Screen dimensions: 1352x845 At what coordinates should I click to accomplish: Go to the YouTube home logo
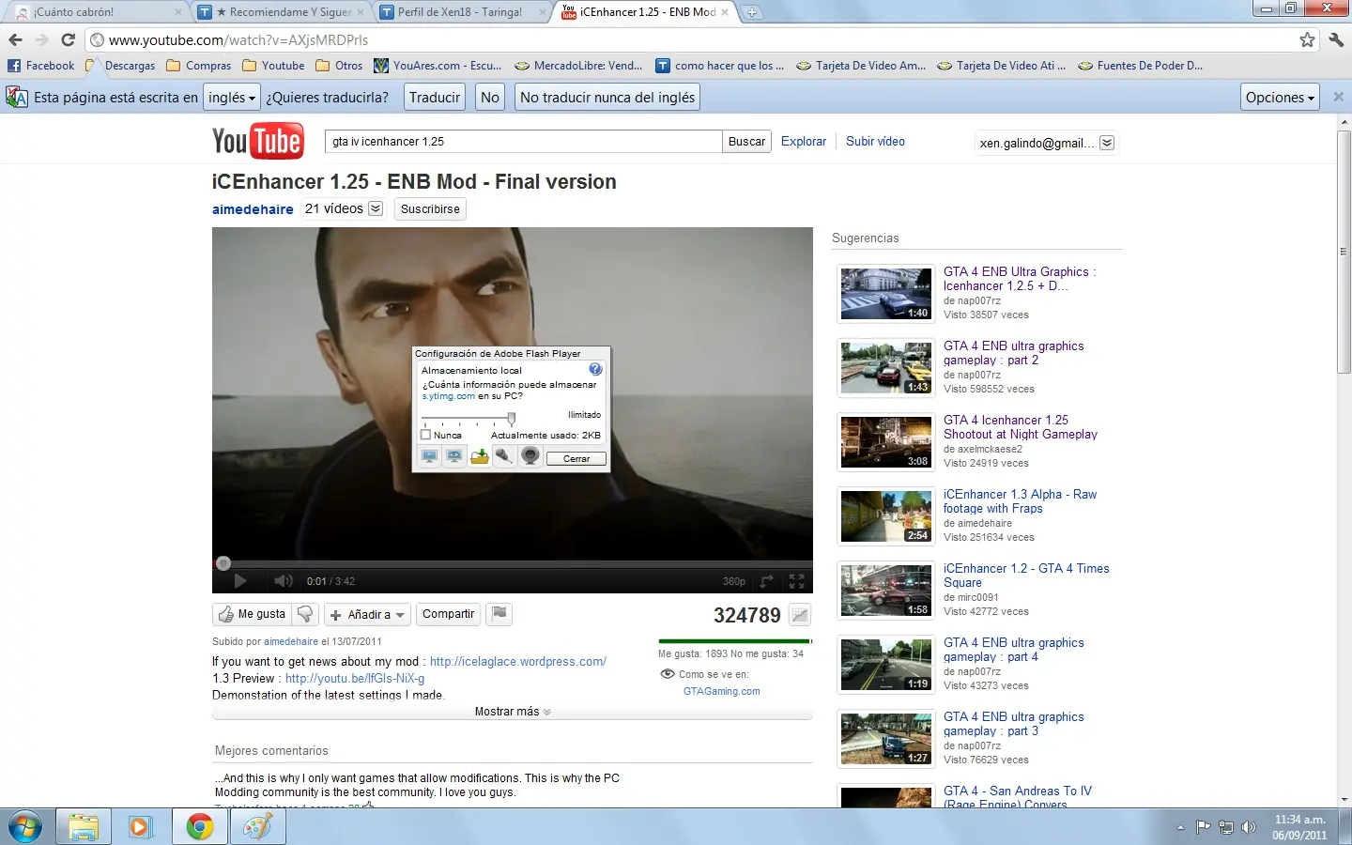click(x=257, y=141)
